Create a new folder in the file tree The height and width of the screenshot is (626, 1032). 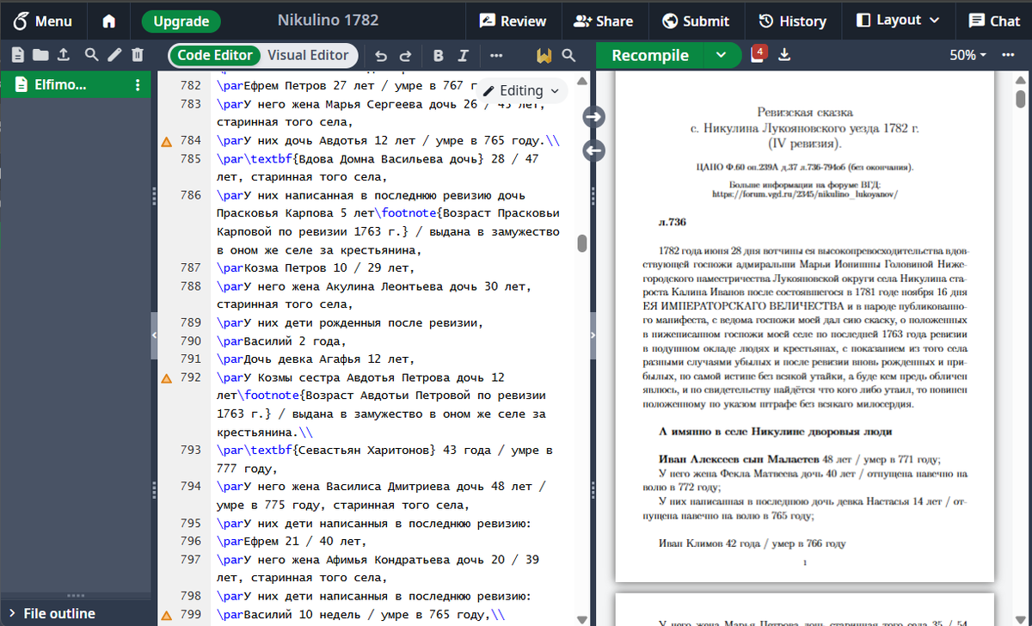pyautogui.click(x=41, y=53)
